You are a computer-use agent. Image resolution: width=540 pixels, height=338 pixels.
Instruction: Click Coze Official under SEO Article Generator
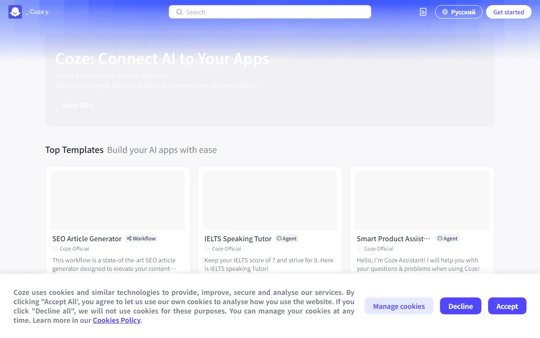(x=74, y=249)
